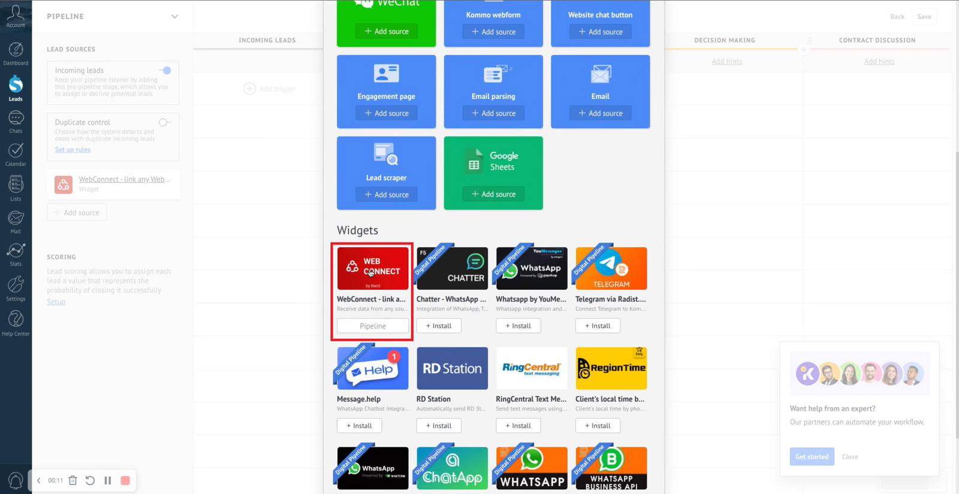Pause the screen recording

(108, 480)
